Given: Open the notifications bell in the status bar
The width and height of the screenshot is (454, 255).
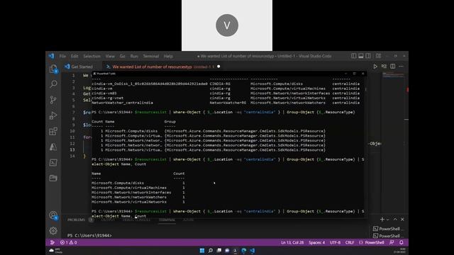Looking at the screenshot, I should pos(402,242).
